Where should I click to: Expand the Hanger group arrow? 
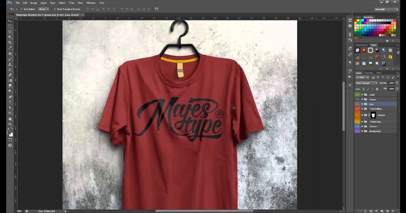[x=362, y=99]
